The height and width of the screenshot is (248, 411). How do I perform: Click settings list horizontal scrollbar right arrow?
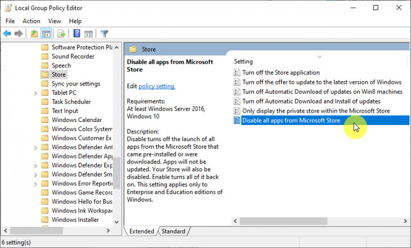(x=405, y=221)
